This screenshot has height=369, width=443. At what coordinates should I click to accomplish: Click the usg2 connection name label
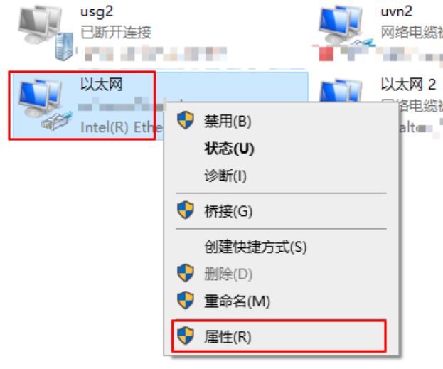tap(97, 13)
